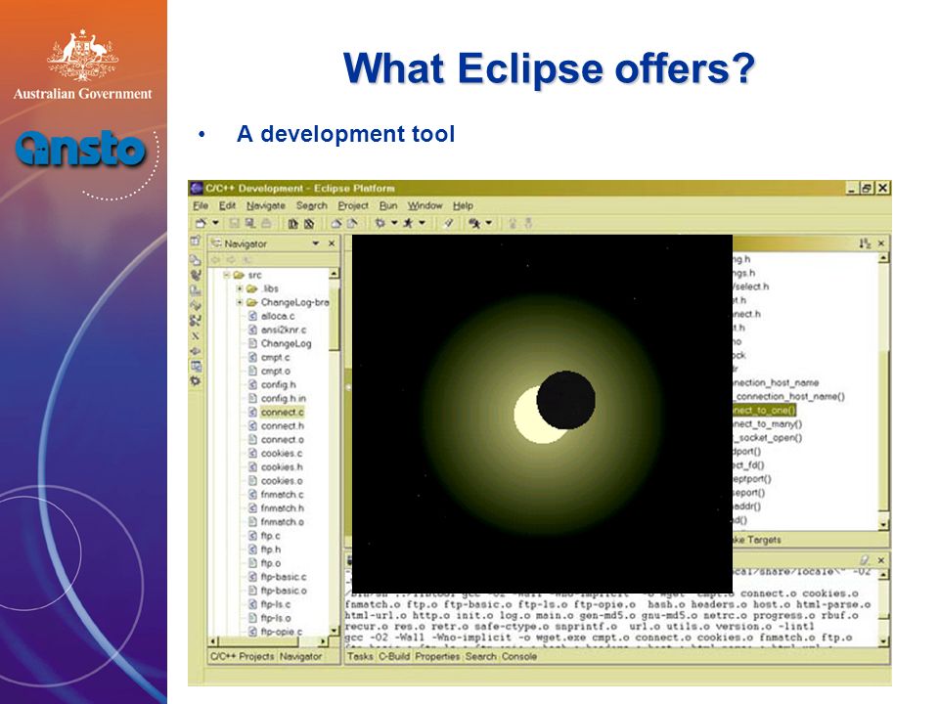The height and width of the screenshot is (704, 939).
Task: Click the src folder icon
Action: click(239, 275)
